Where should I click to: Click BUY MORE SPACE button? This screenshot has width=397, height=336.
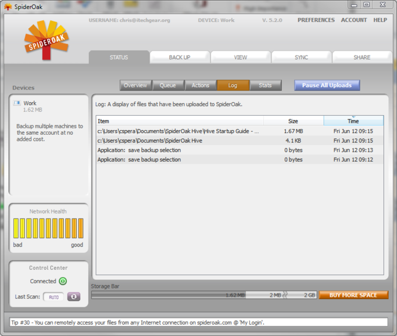(x=353, y=295)
